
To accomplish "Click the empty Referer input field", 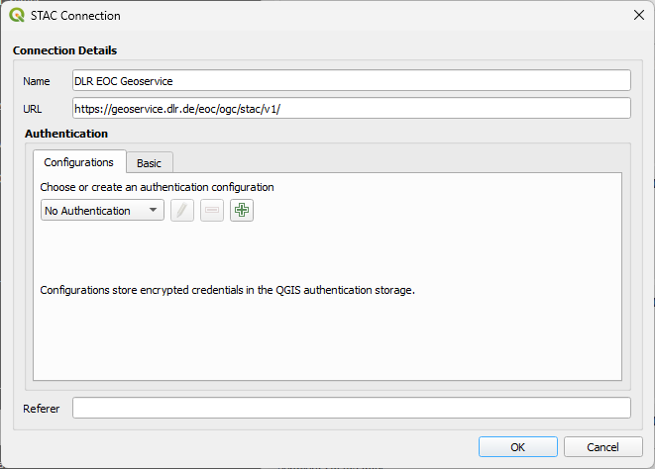I will pos(352,408).
